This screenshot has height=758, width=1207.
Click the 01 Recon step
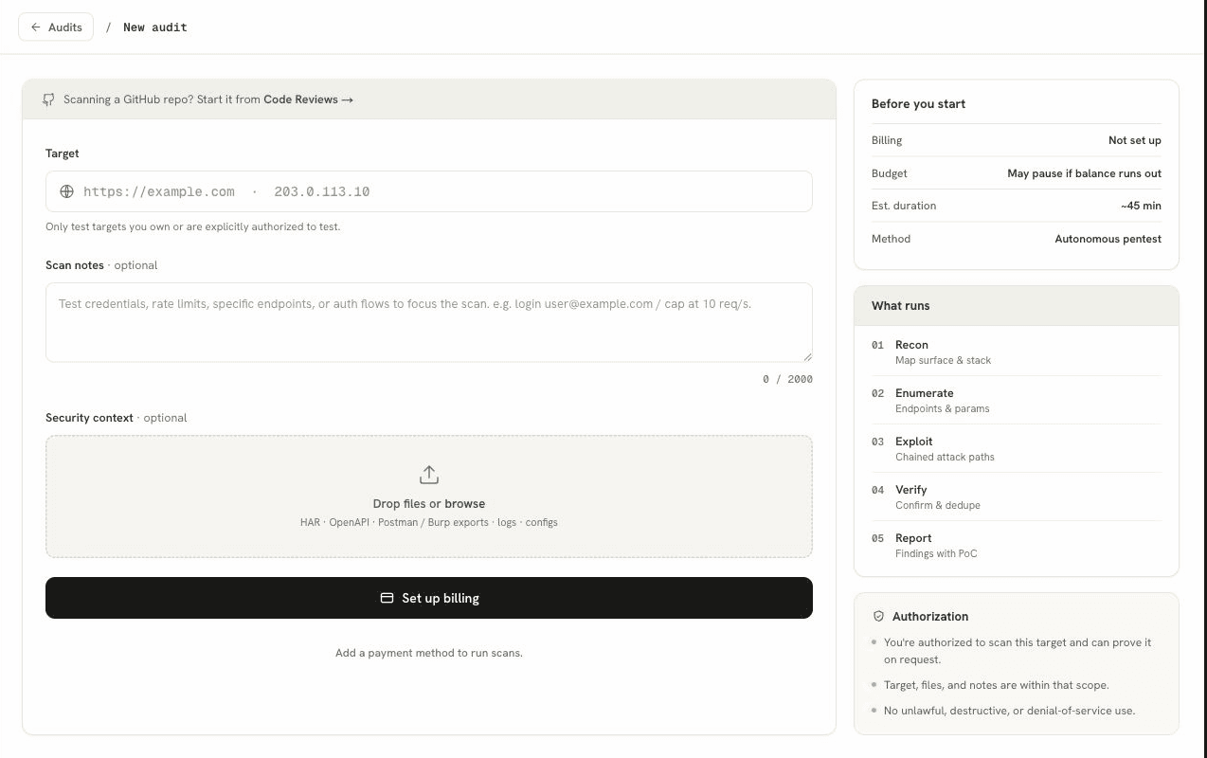1016,352
